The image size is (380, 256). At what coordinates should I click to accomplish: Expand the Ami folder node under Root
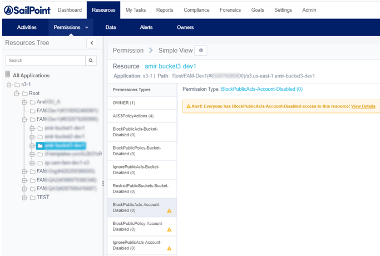pyautogui.click(x=24, y=102)
